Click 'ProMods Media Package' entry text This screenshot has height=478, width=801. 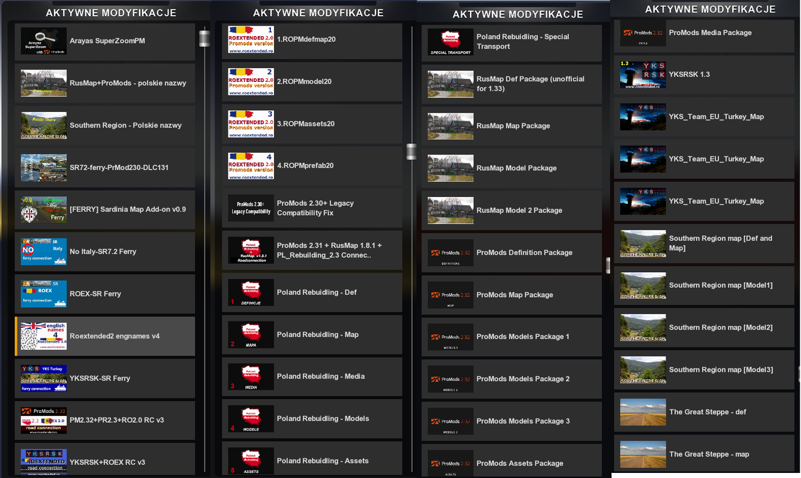(x=710, y=33)
